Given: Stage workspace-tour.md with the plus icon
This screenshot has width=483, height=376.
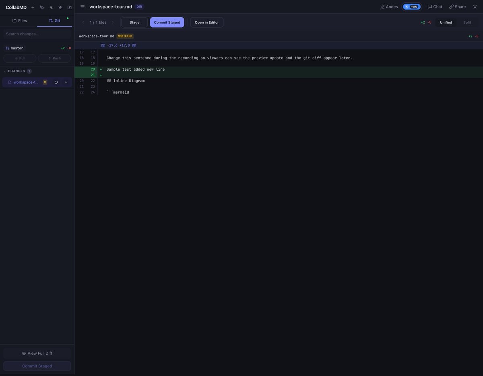Looking at the screenshot, I should (x=66, y=82).
